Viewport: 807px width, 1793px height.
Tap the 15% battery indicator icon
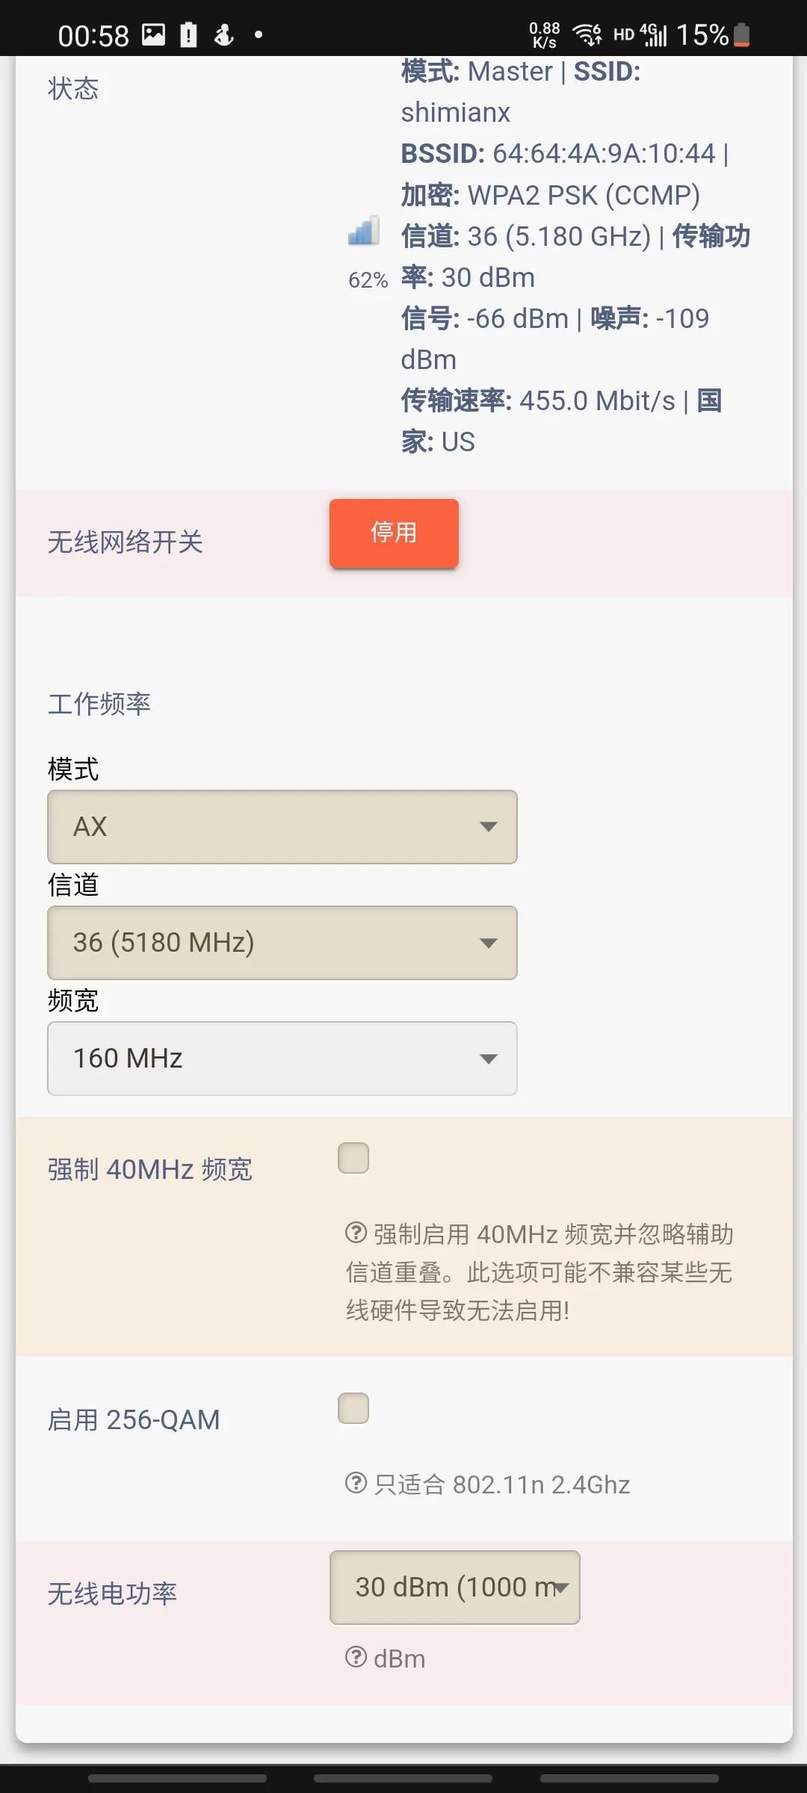[x=741, y=34]
